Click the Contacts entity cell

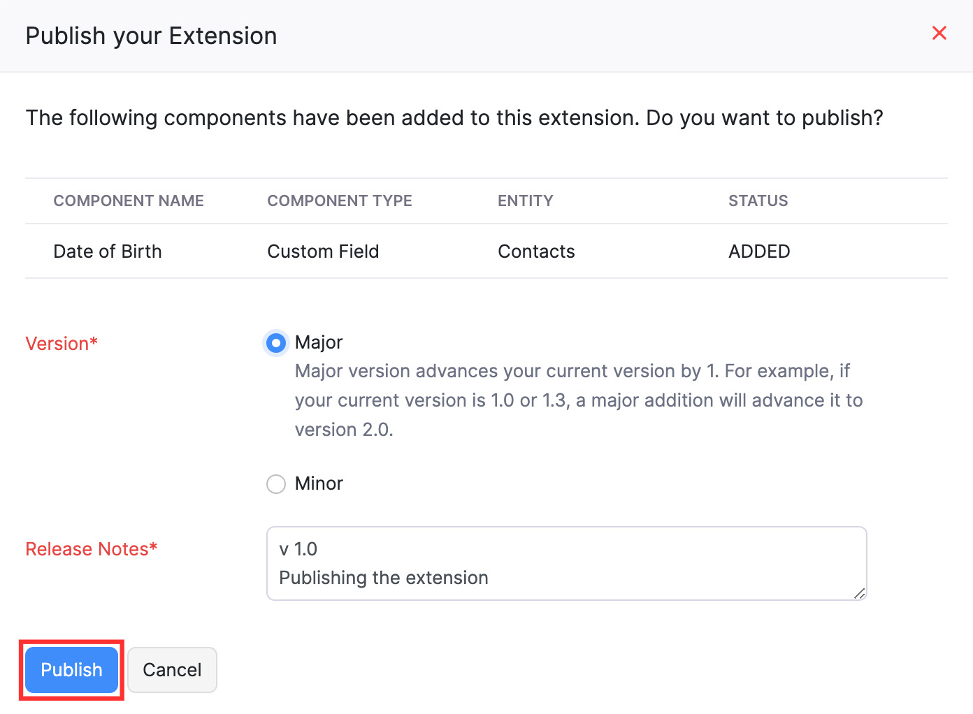pyautogui.click(x=536, y=251)
